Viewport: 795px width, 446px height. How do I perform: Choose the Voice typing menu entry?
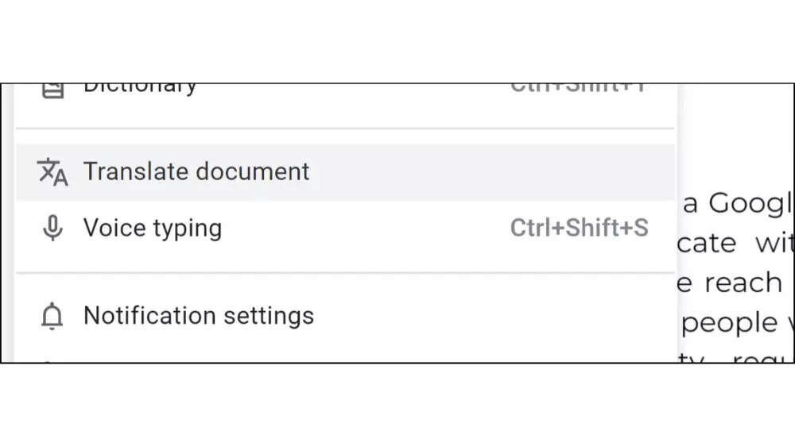tap(345, 229)
